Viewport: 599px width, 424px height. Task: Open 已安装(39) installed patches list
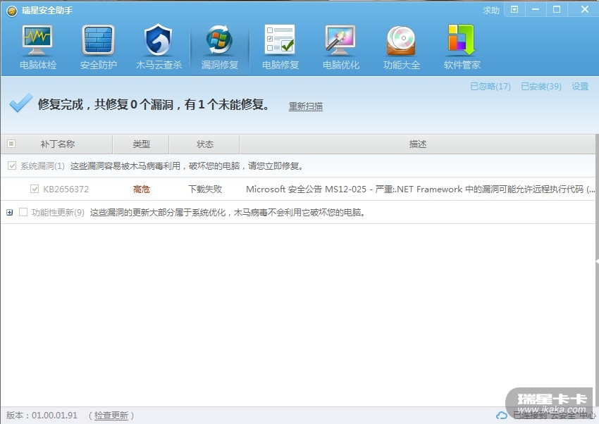point(541,87)
